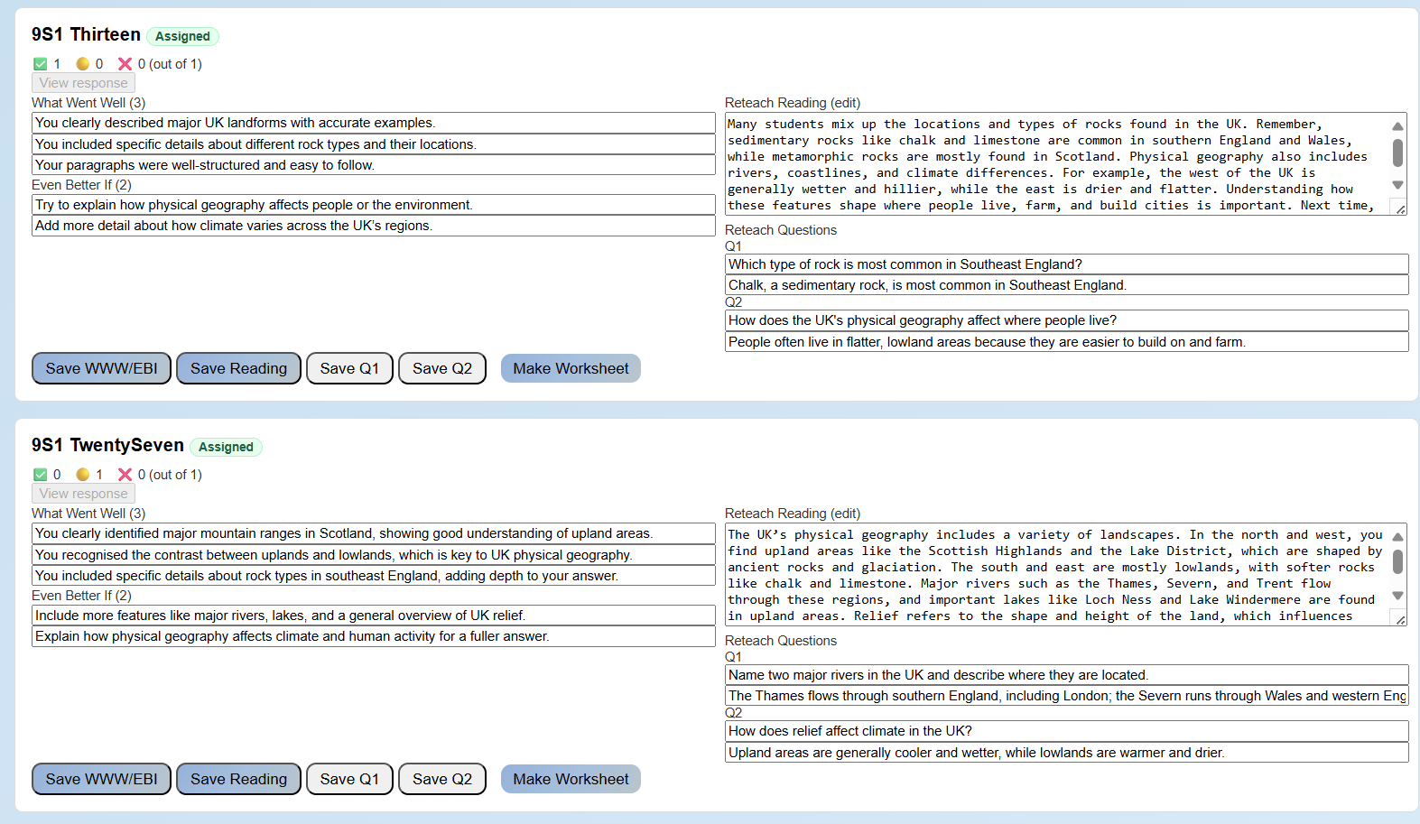Edit 'clearly identified major mountain ranges in Scotland' field
This screenshot has height=824, width=1420.
(374, 533)
